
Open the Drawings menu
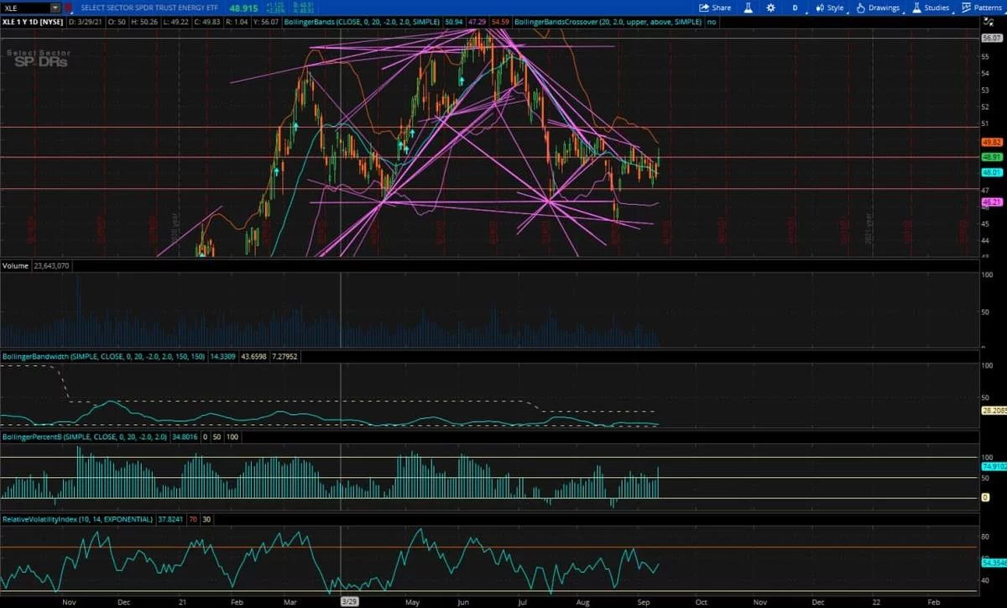(879, 8)
